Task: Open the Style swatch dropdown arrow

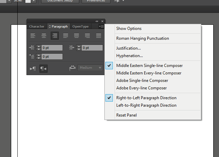Action: 34,1
